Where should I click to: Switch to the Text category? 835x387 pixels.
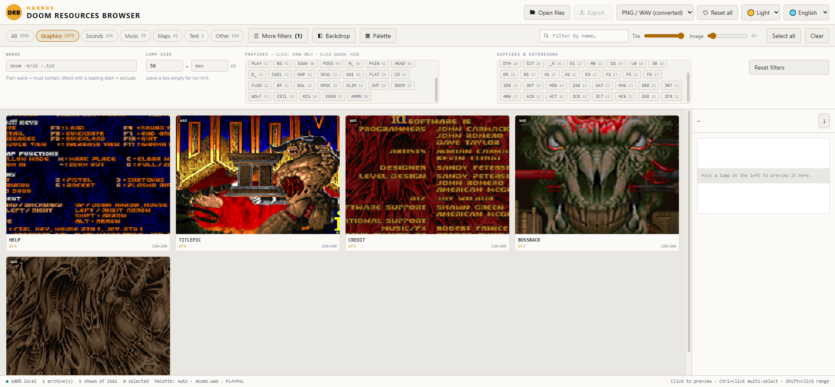[x=197, y=36]
